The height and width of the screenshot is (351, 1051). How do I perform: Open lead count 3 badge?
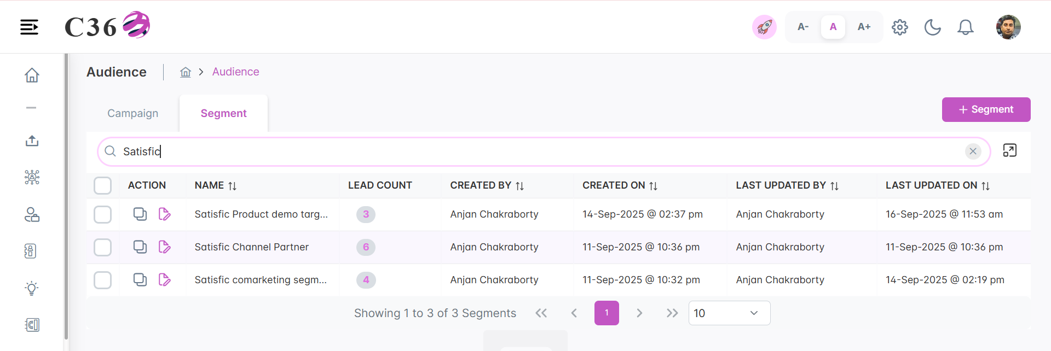366,214
